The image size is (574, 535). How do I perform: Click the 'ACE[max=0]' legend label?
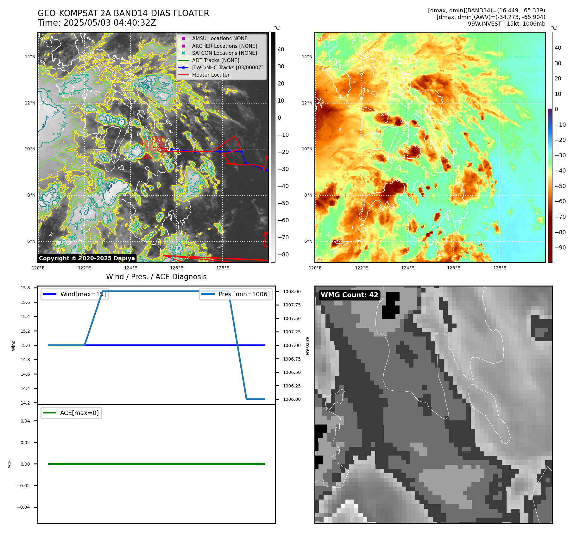point(79,413)
